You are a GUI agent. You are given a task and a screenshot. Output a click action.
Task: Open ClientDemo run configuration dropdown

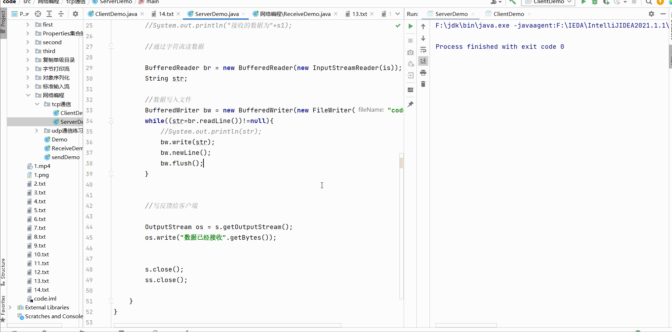(x=549, y=2)
